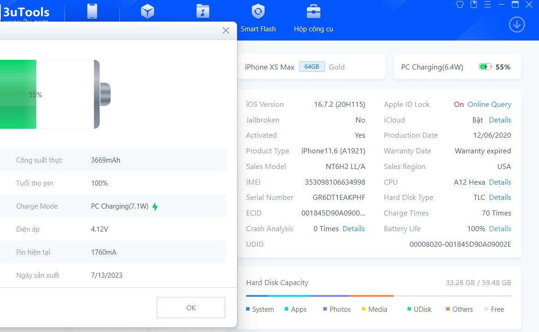The image size is (539, 332).
Task: Click the "0 Times" crash count
Action: (326, 229)
